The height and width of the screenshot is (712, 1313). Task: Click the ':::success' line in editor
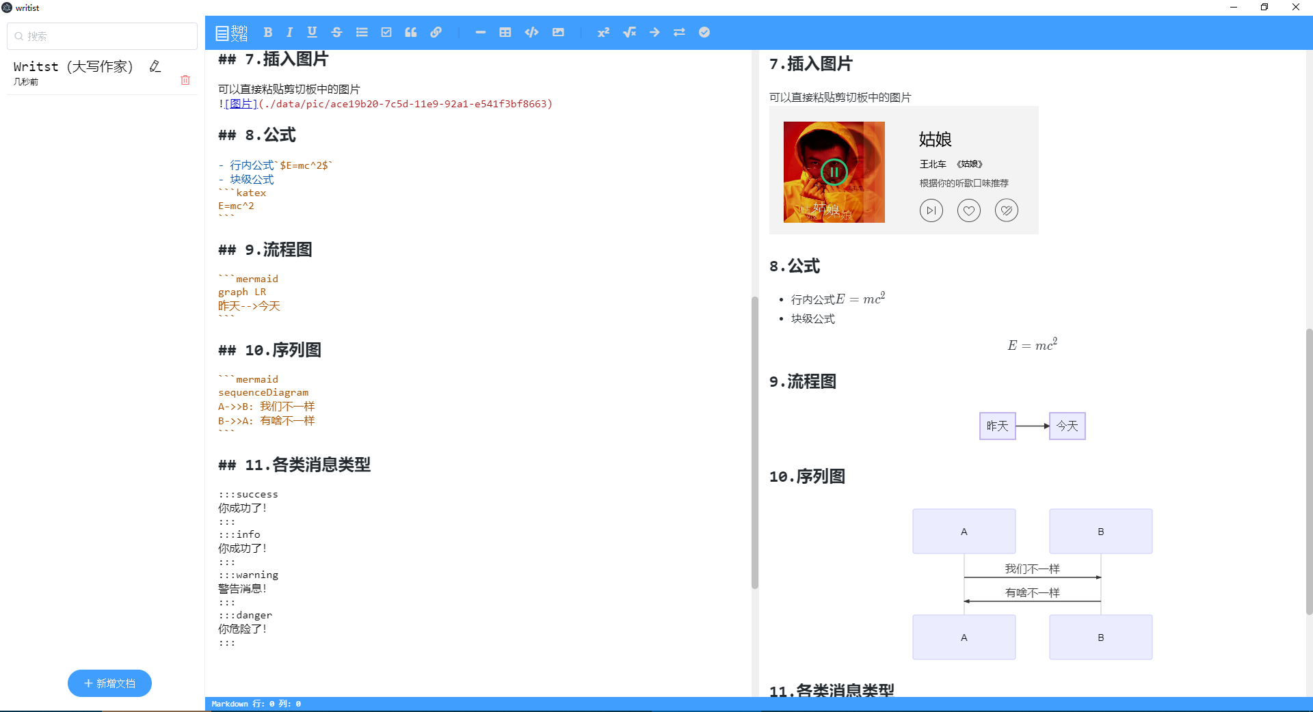coord(248,494)
